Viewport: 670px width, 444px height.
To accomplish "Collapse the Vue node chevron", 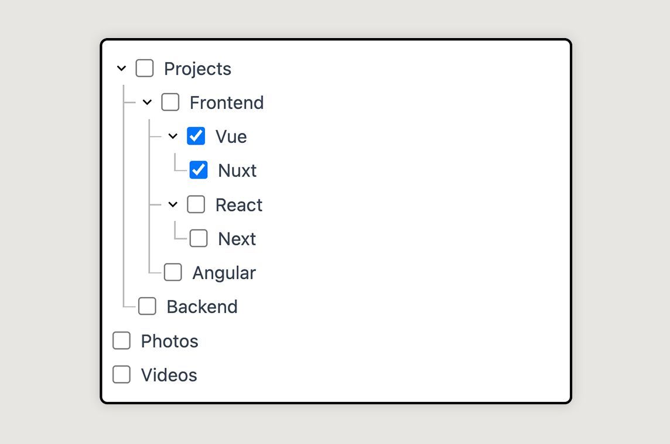I will (x=173, y=136).
